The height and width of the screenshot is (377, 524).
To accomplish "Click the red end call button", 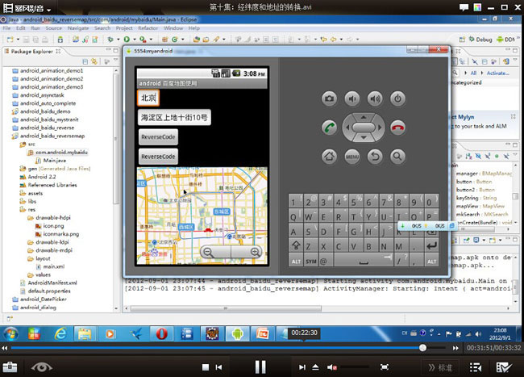I will [x=397, y=128].
